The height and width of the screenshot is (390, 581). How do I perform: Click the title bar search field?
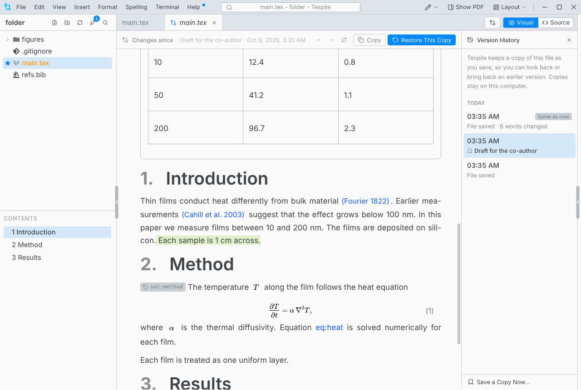pyautogui.click(x=290, y=7)
